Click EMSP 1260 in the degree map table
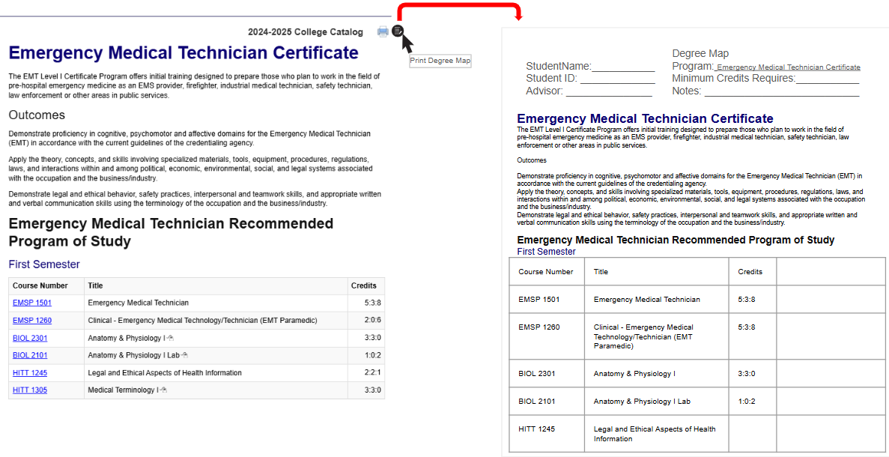The image size is (889, 457). pyautogui.click(x=539, y=327)
